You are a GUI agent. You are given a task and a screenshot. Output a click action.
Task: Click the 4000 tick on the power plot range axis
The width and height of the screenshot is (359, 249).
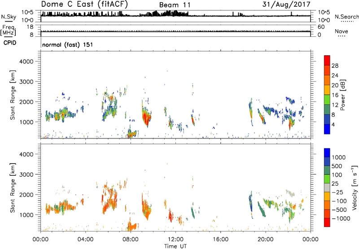coord(26,62)
